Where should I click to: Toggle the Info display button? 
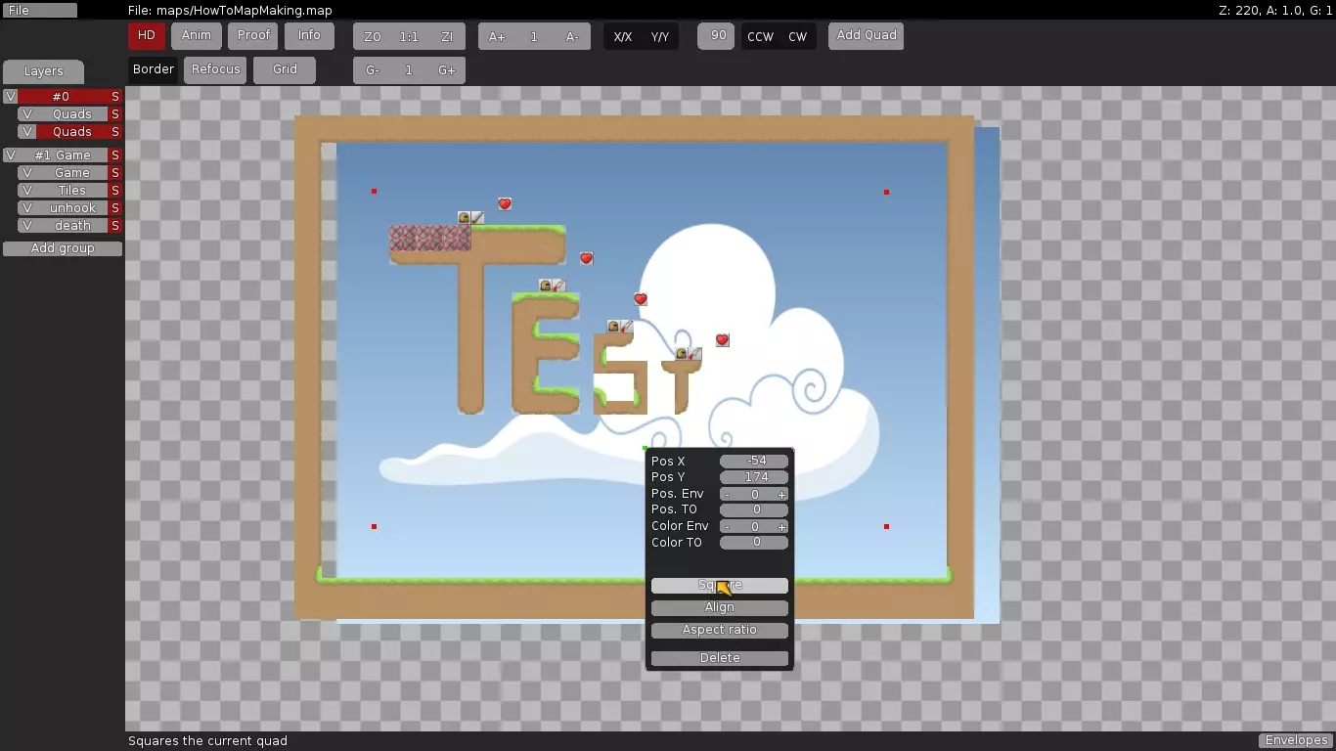click(309, 36)
